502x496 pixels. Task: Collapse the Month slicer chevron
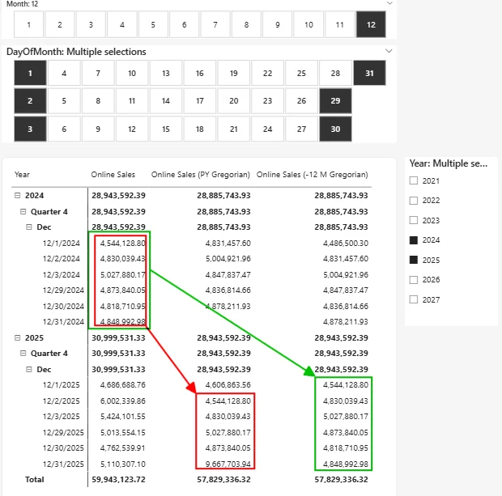389,3
